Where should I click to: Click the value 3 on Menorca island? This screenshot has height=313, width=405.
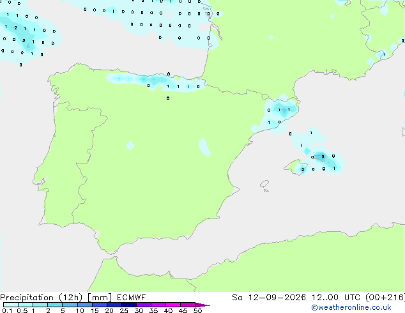pos(323,156)
